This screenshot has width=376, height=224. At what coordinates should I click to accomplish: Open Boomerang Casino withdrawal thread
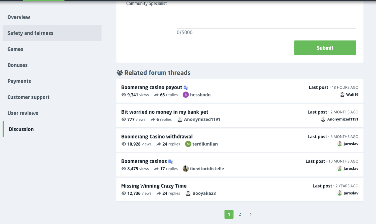pos(157,136)
